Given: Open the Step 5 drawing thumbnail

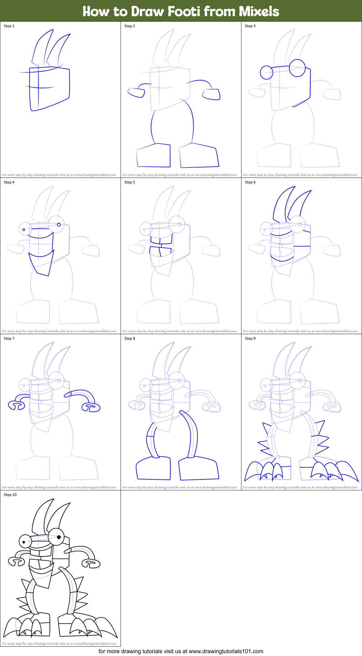Looking at the screenshot, I should click(181, 256).
